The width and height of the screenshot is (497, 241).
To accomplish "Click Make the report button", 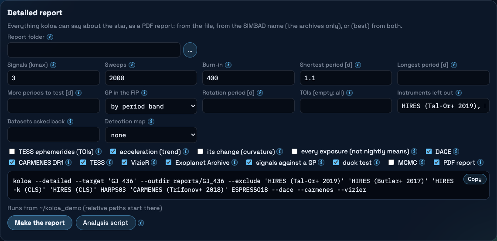I will point(40,223).
